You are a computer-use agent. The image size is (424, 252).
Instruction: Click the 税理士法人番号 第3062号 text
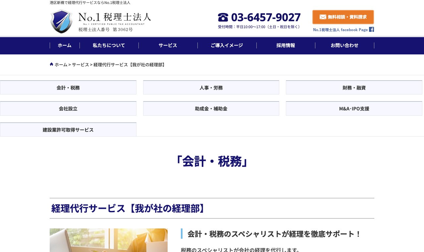click(106, 30)
